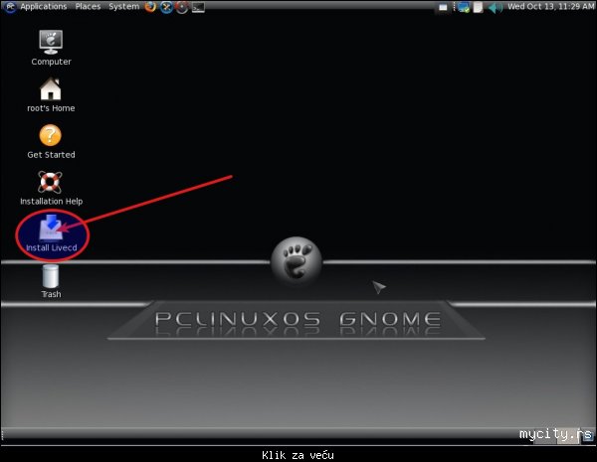
Task: Open the System menu
Action: click(x=123, y=7)
